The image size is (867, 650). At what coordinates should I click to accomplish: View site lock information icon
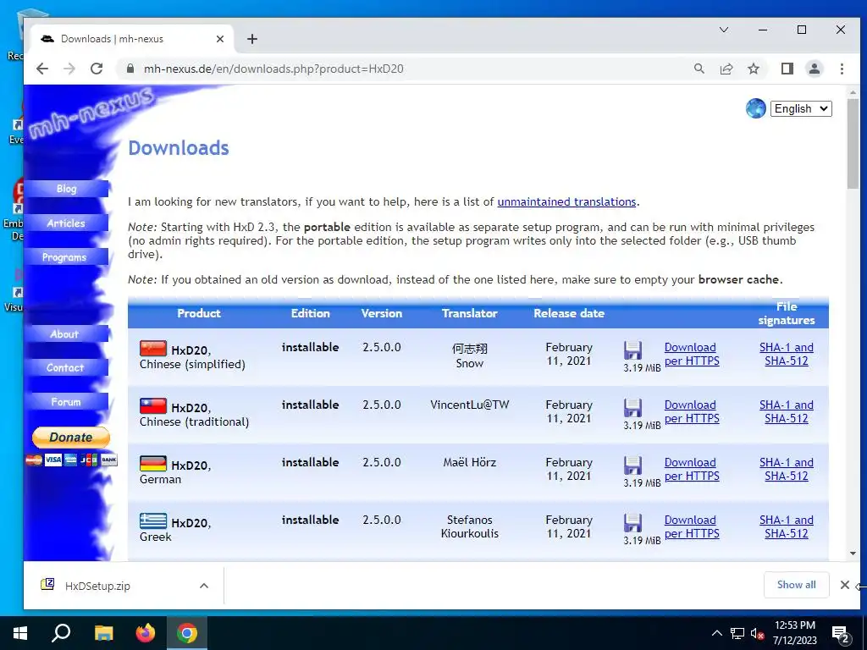pos(130,69)
